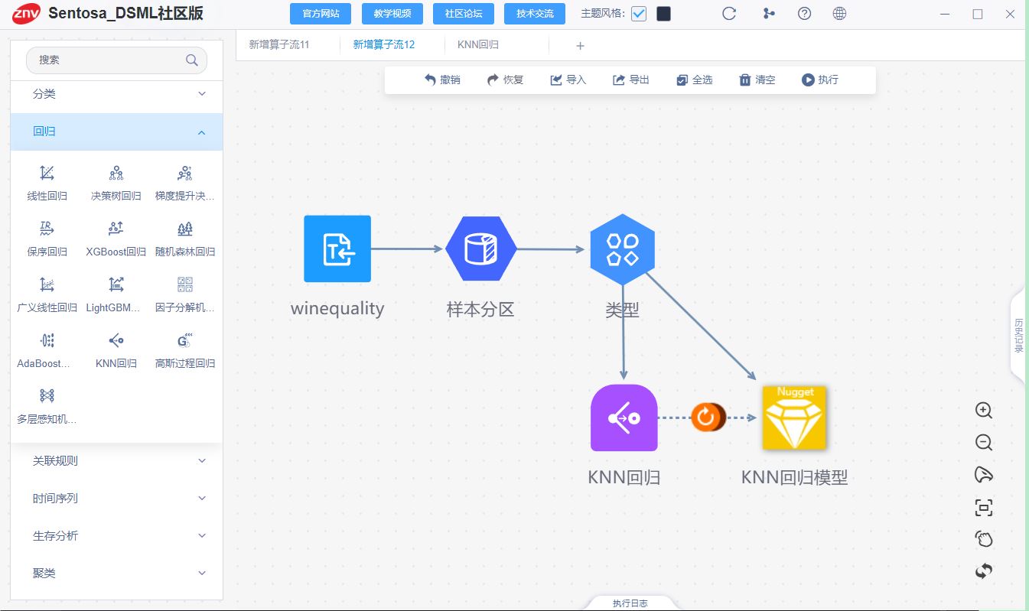Click 执行 run in toolbar
This screenshot has width=1029, height=611.
point(819,80)
